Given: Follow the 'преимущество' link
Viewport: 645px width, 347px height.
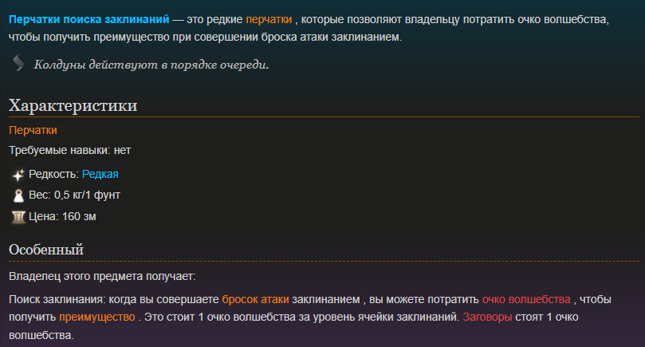Looking at the screenshot, I should click(x=97, y=317).
